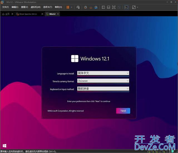178x153 pixels.
Task: Toggle the library sidebar panel view
Action: (x=103, y=7)
